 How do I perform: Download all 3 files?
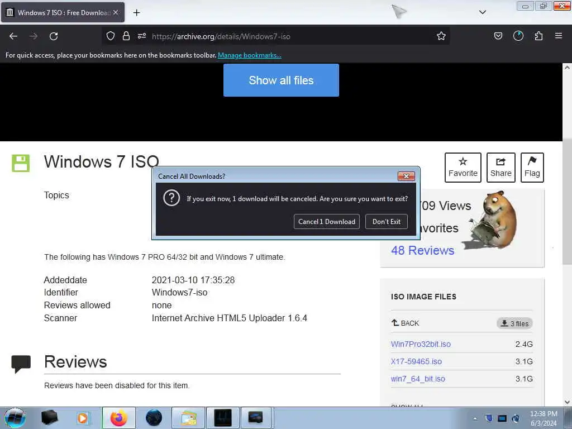pyautogui.click(x=514, y=323)
